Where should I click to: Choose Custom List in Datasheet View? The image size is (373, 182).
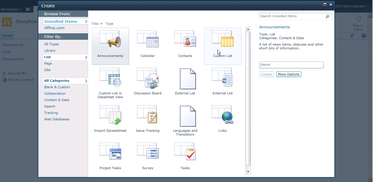pos(110,84)
